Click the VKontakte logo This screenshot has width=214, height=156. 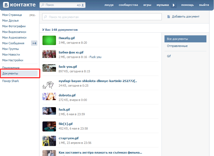19,5
